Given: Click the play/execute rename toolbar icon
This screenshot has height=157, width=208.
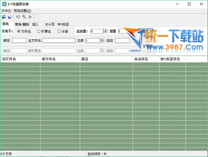Looking at the screenshot, I should tap(31, 17).
